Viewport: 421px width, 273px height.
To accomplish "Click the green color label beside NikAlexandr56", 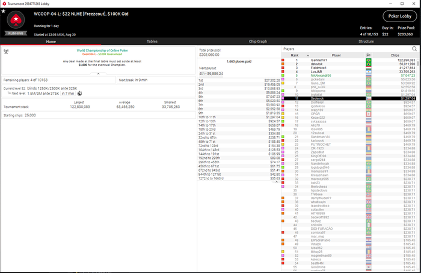I will coord(283,76).
